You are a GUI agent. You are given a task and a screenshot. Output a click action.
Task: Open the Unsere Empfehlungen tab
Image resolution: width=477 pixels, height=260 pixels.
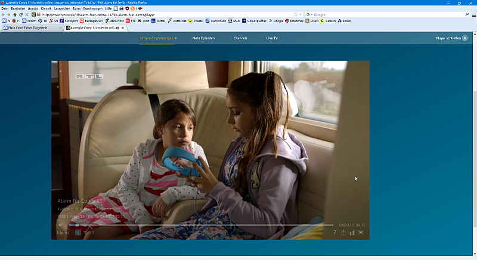click(x=158, y=38)
